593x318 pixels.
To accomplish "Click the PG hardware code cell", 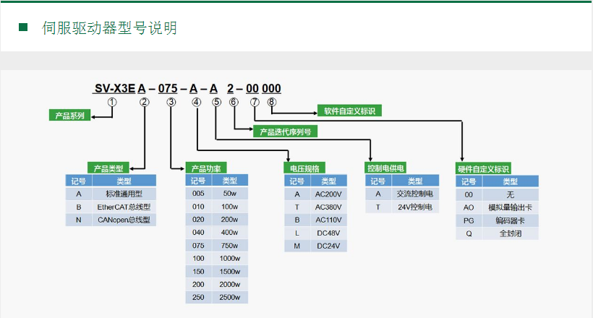I will point(469,220).
